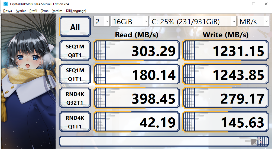Start the RND4K Q32T1 test
The image size is (272, 149).
click(x=75, y=98)
